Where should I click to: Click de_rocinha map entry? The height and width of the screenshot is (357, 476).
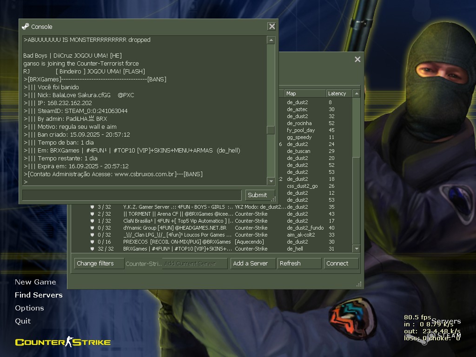pos(299,123)
